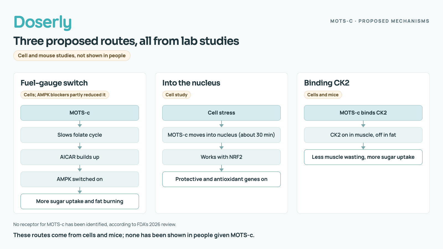The width and height of the screenshot is (443, 249).
Task: Select the Cells and mice tag
Action: [323, 95]
